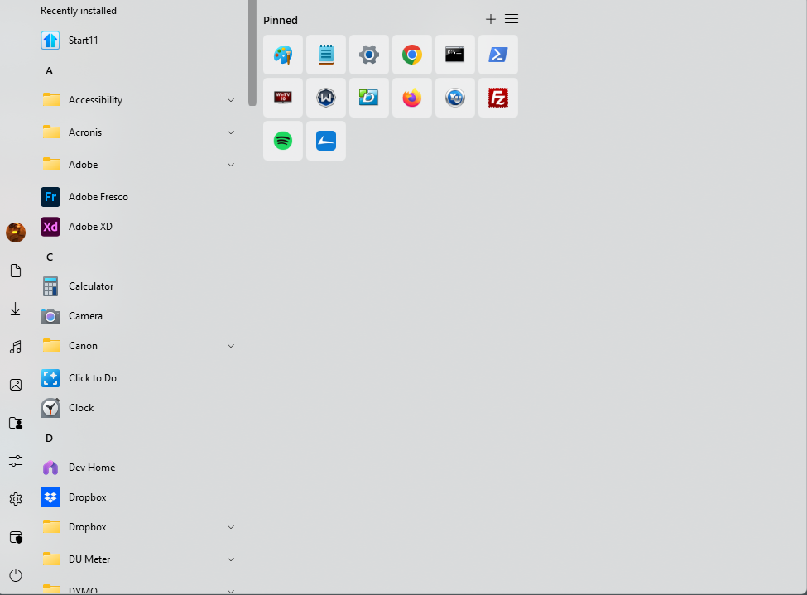
Task: Launch Firefox from Pinned
Action: tap(411, 98)
